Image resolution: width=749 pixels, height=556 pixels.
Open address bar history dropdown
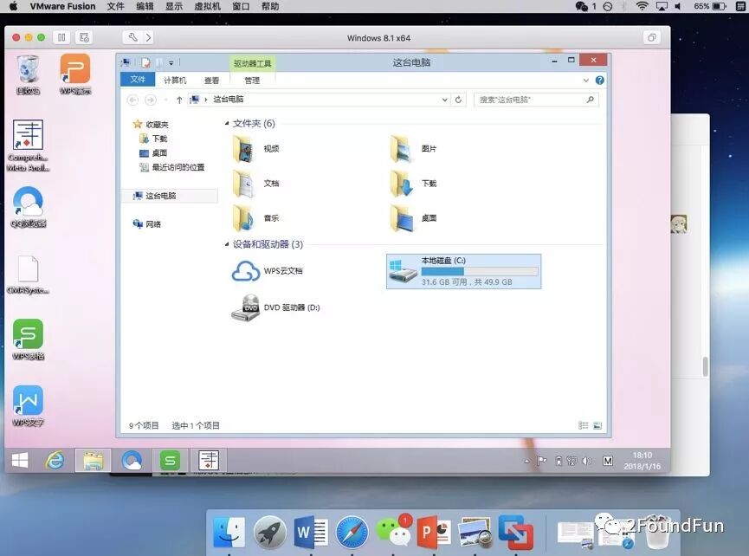point(445,100)
